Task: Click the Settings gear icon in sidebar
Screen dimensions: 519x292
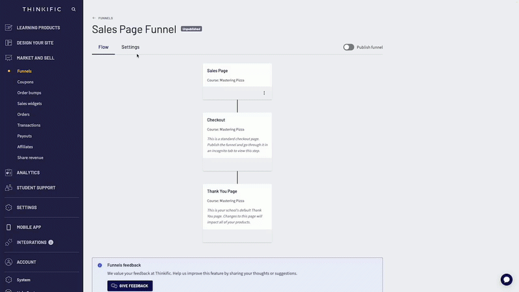Action: click(x=8, y=208)
